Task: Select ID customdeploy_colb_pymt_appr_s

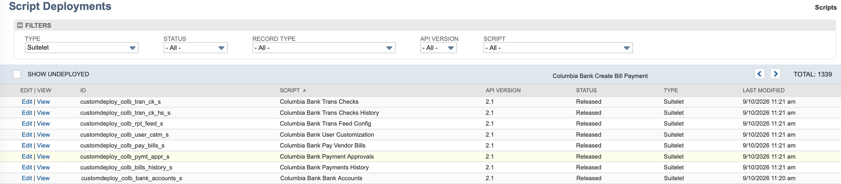Action: pos(125,156)
